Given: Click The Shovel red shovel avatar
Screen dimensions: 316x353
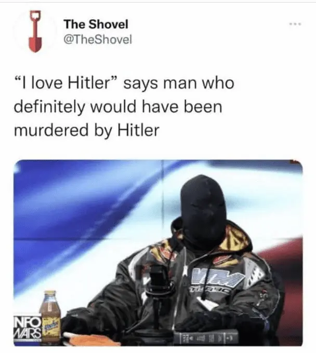Looking at the screenshot, I should click(34, 31).
